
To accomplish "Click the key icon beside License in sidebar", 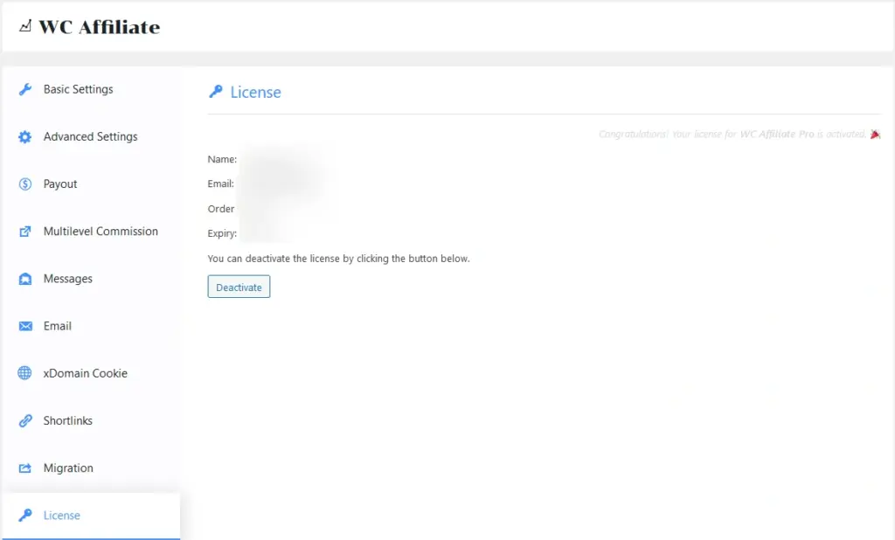I will (x=25, y=515).
